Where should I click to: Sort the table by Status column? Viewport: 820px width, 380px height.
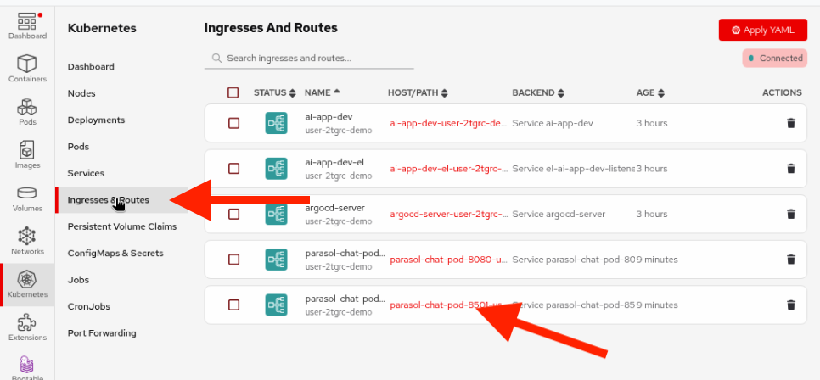[275, 92]
